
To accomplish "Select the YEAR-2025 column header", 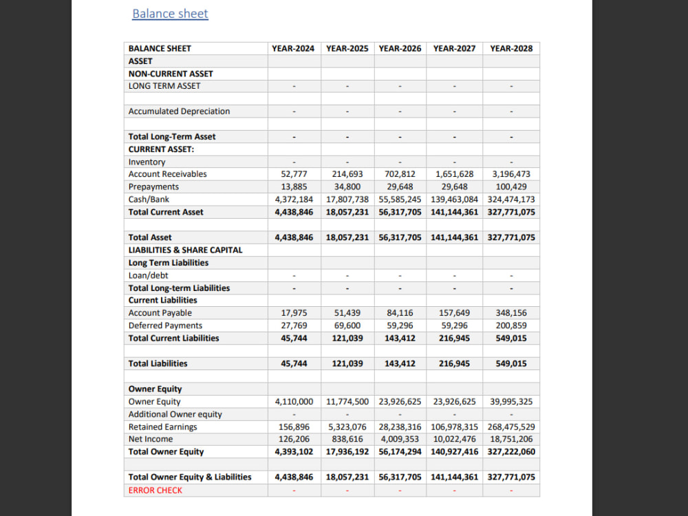I will point(347,48).
